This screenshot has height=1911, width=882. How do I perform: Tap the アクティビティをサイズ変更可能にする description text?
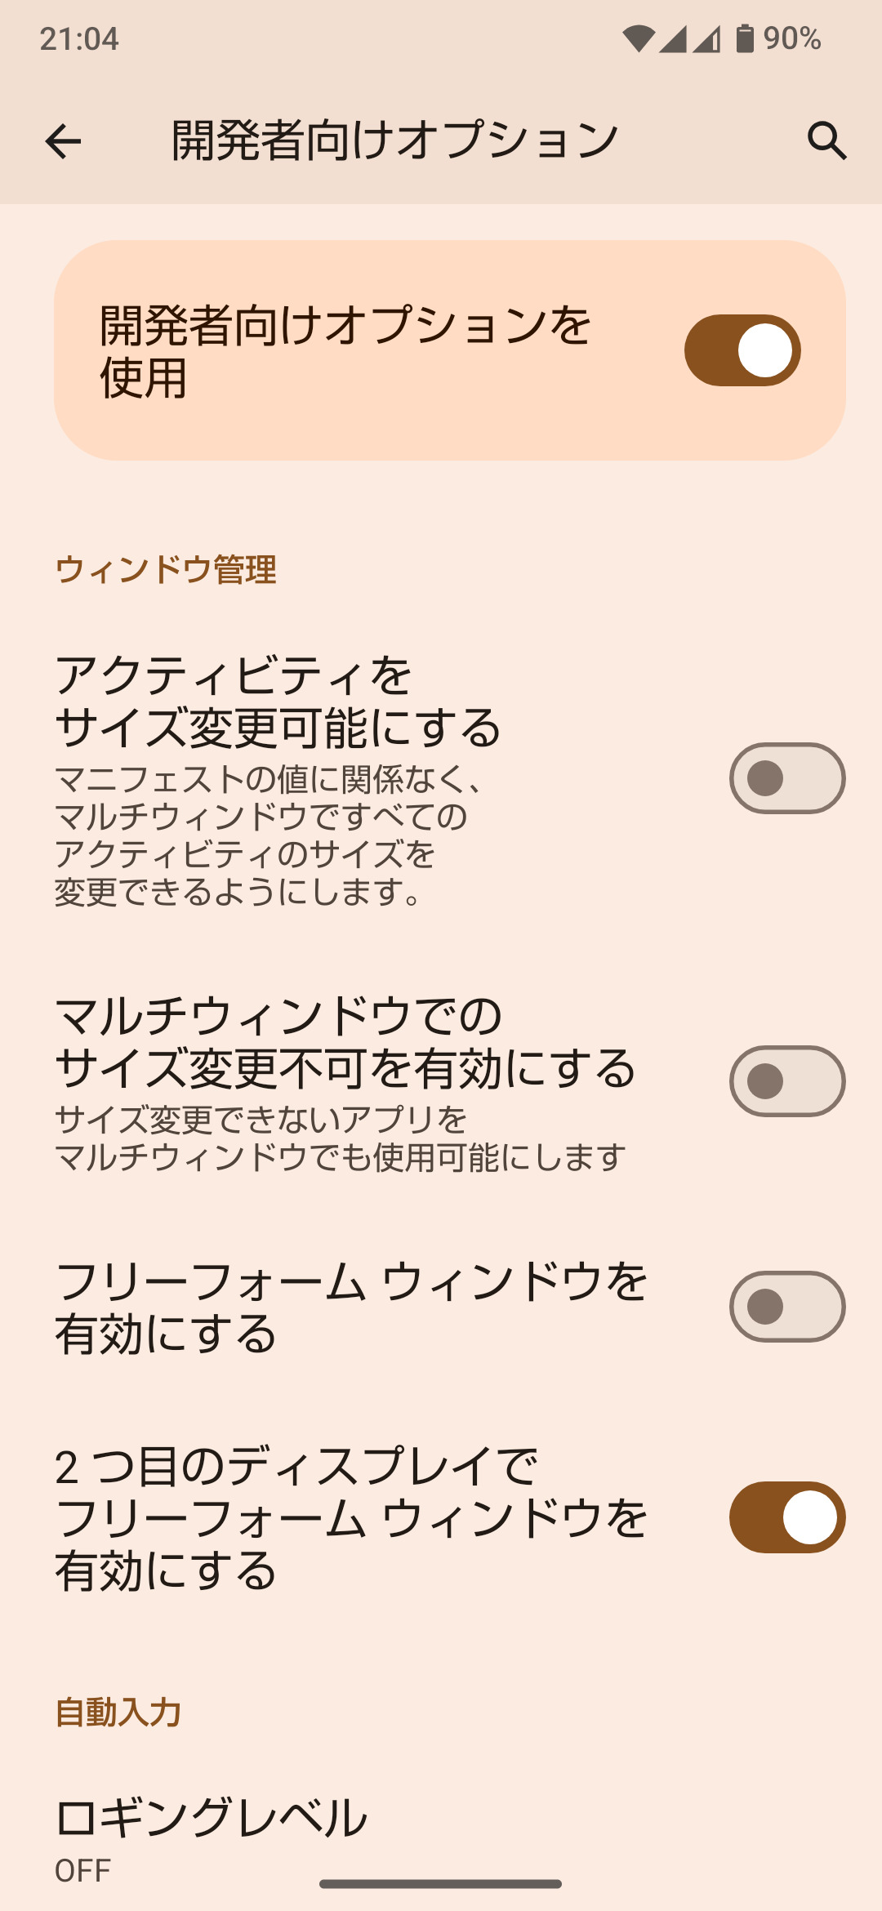(269, 835)
